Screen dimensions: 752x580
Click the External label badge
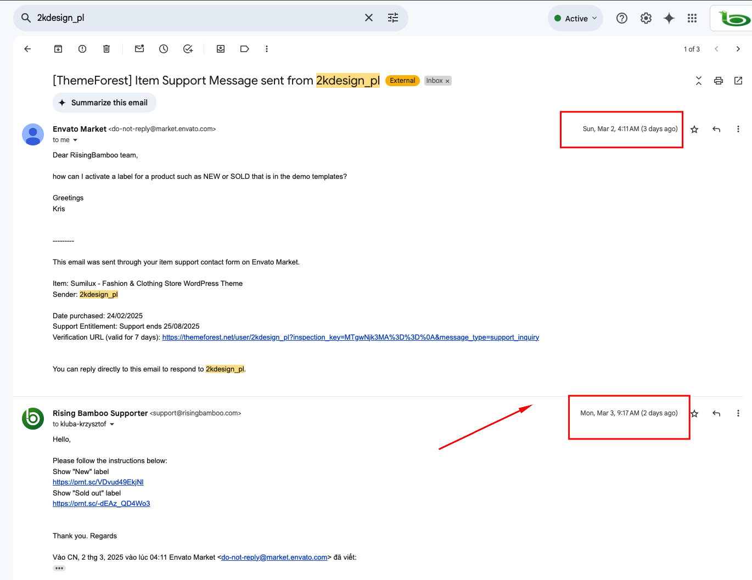[402, 81]
